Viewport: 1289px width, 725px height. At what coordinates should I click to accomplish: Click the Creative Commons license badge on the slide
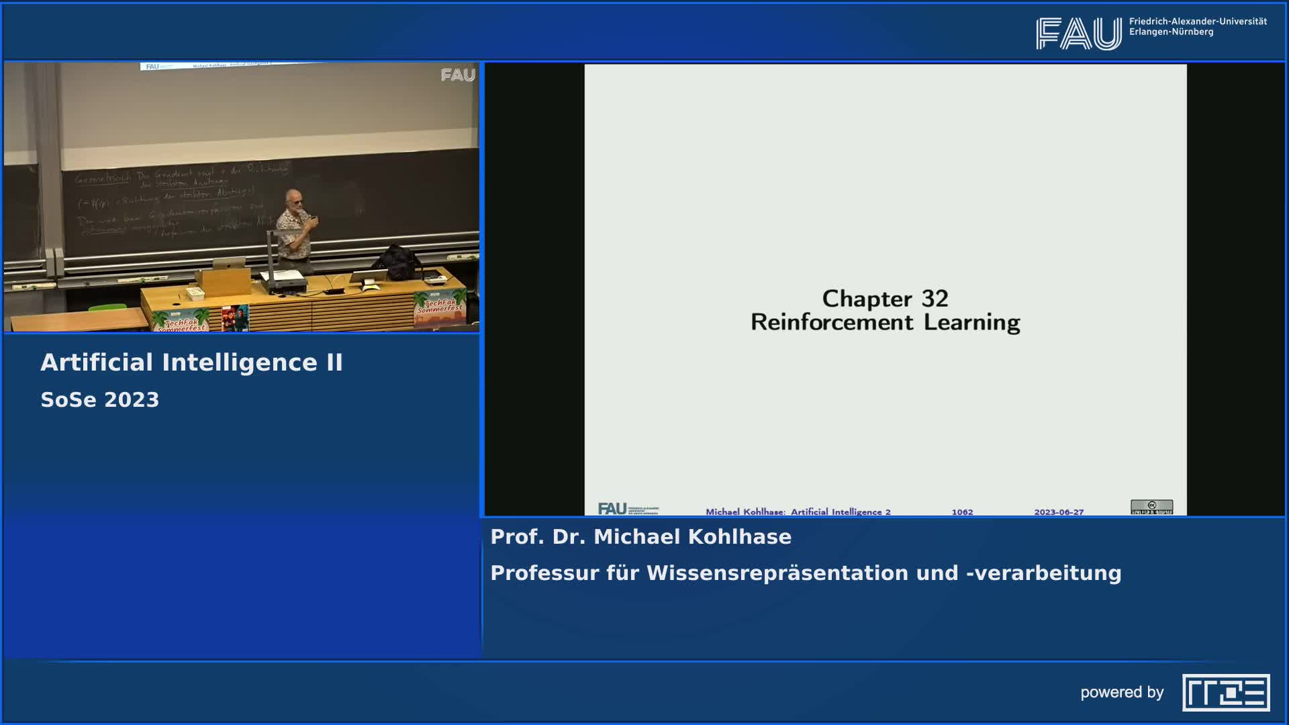1153,507
